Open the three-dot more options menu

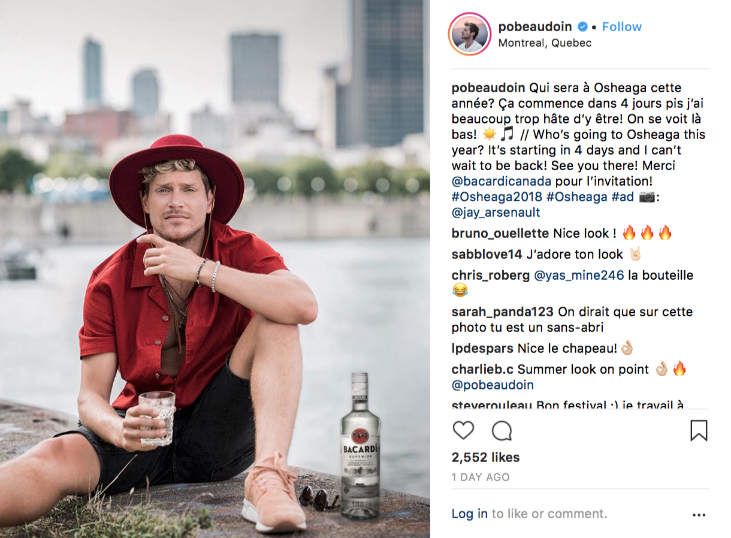tap(699, 515)
